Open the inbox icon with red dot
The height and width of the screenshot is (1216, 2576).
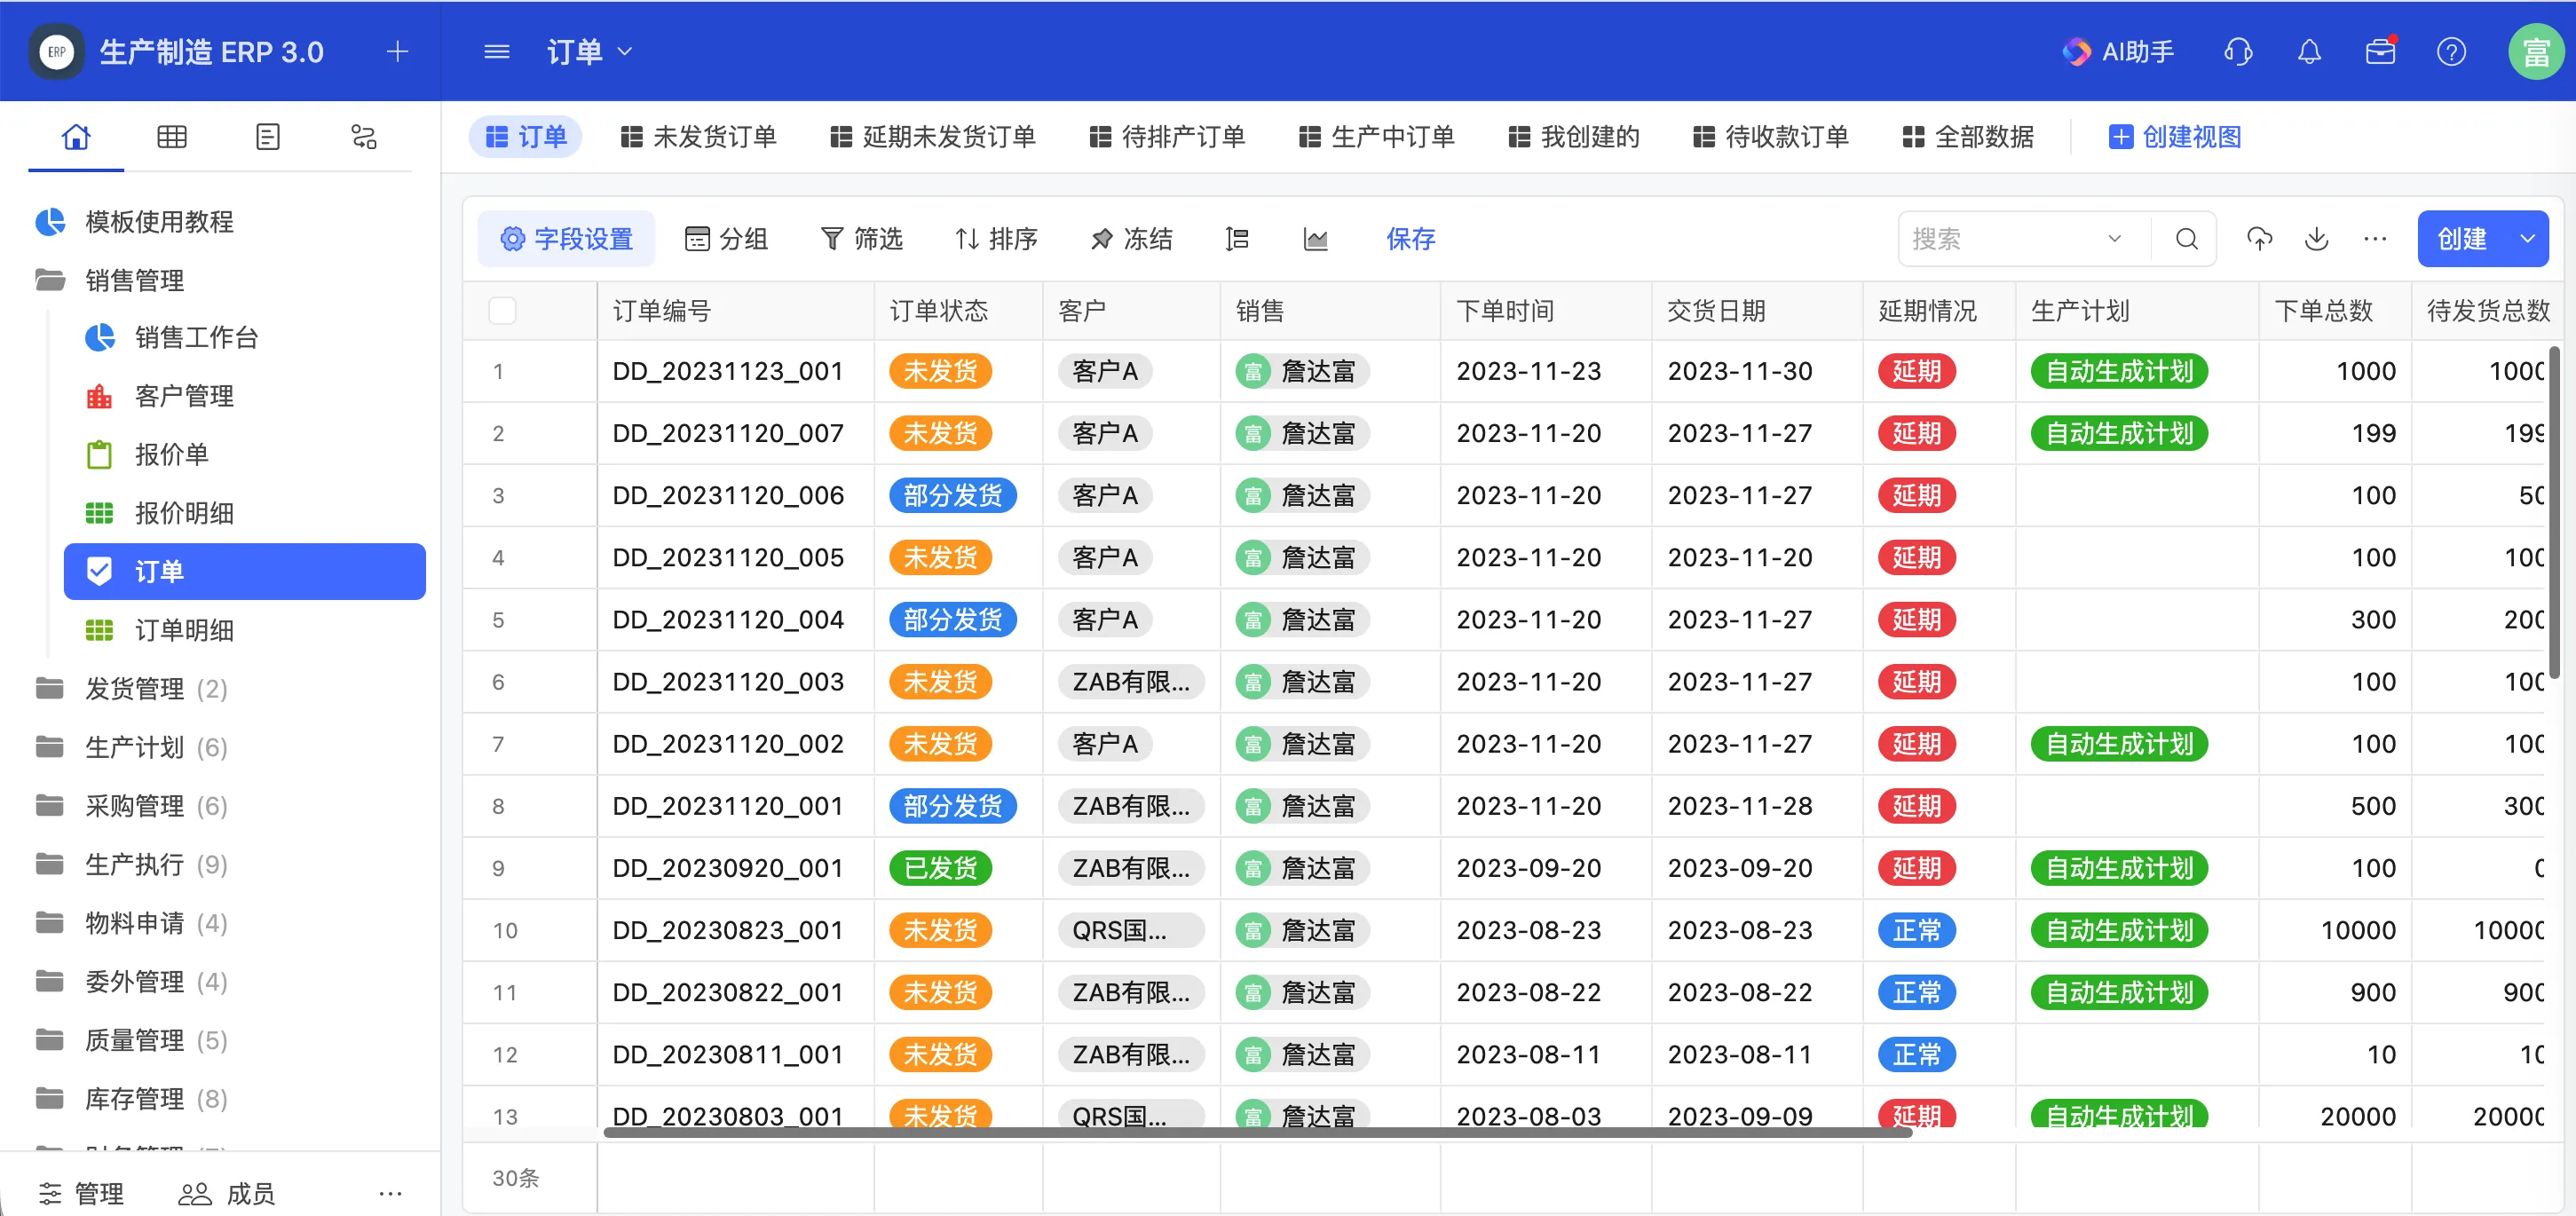pos(2381,51)
